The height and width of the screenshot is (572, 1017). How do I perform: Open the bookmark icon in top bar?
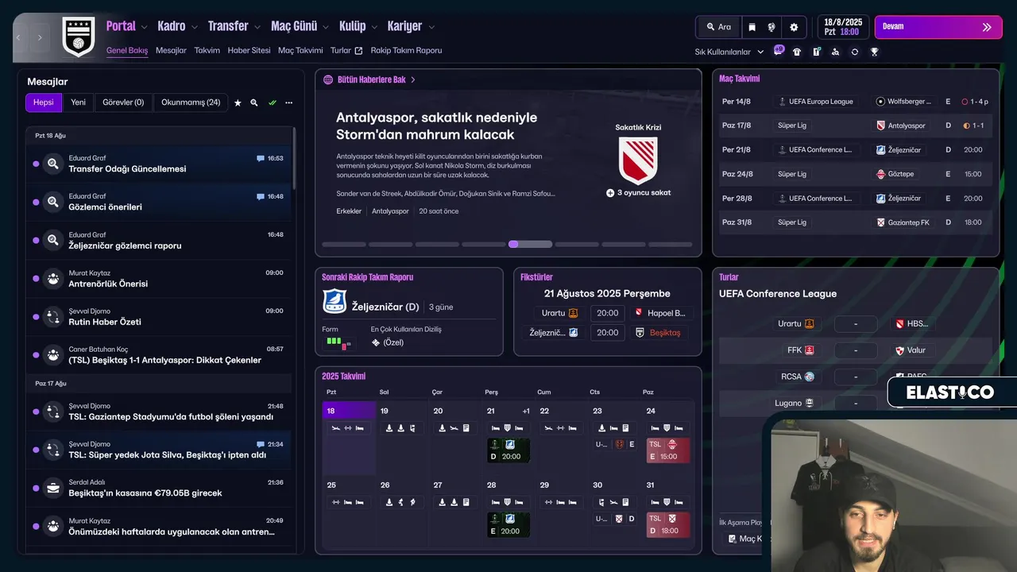click(x=752, y=27)
